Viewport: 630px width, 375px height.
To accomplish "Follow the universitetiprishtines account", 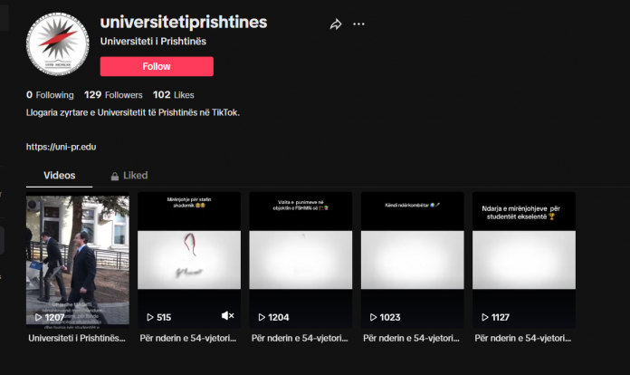I will coord(157,66).
